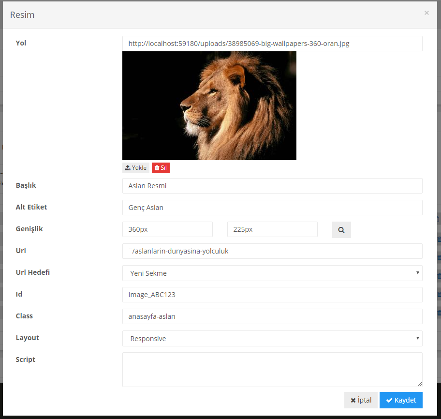Click the Url input field

point(272,251)
